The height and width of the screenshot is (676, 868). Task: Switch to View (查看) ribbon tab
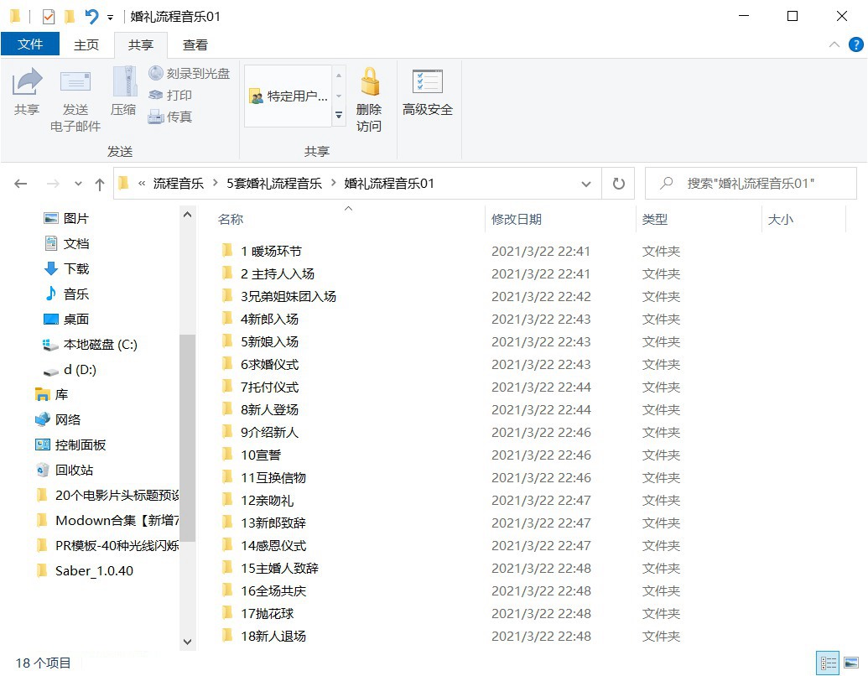(x=195, y=44)
